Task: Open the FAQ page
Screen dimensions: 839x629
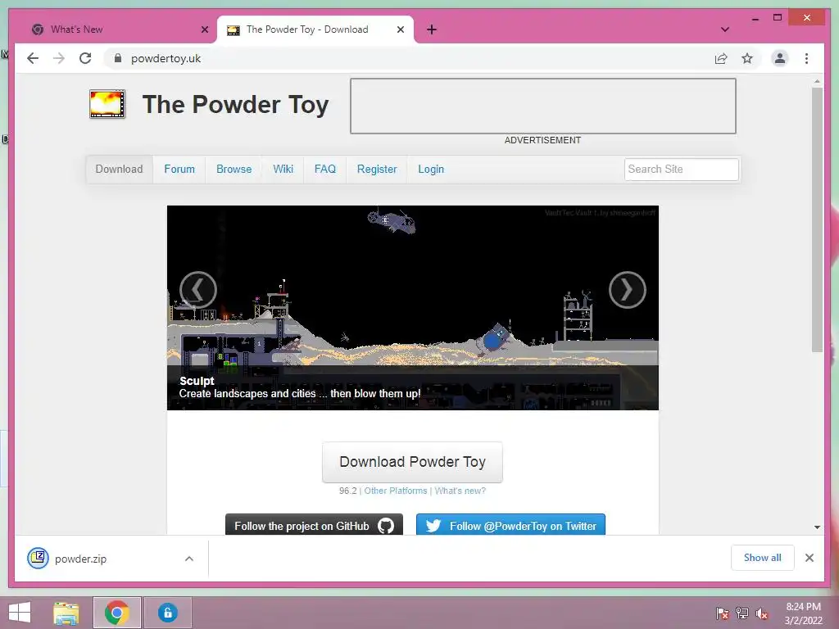Action: click(x=324, y=169)
